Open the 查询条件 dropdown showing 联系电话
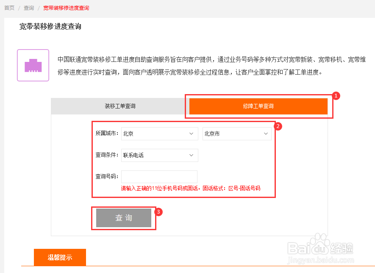 159,155
